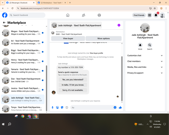Open the account profile avatar menu

click(x=162, y=15)
